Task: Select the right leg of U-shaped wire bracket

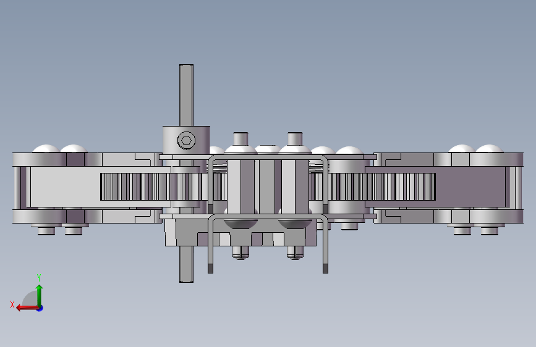Action: coord(325,245)
